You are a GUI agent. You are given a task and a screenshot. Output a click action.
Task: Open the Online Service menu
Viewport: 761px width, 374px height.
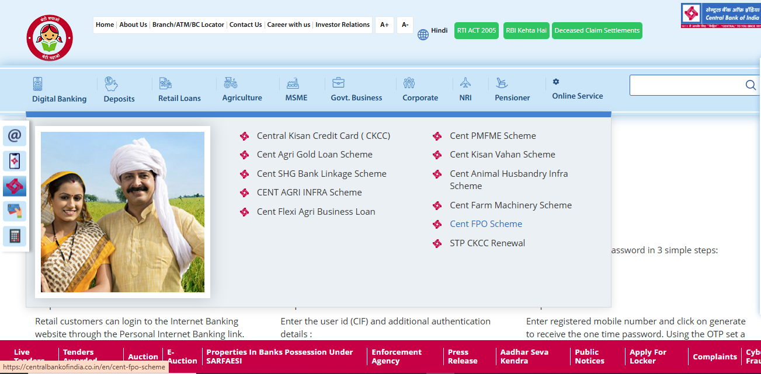pos(578,96)
